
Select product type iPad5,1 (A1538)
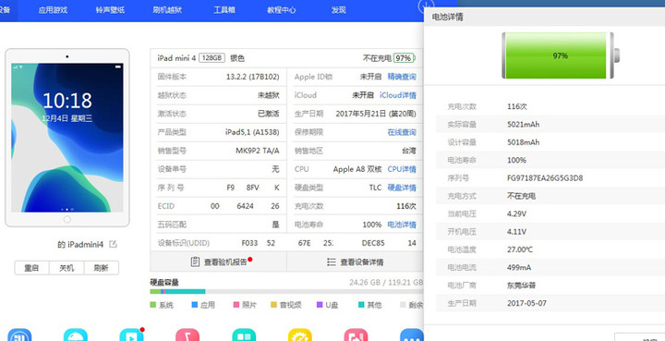click(x=252, y=132)
